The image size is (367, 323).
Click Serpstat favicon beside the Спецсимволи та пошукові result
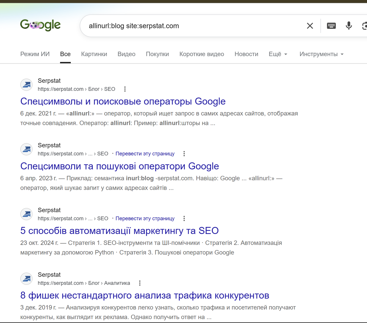point(26,149)
